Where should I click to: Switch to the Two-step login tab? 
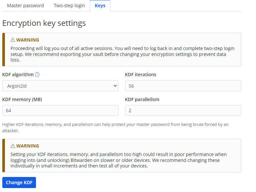pos(69,6)
